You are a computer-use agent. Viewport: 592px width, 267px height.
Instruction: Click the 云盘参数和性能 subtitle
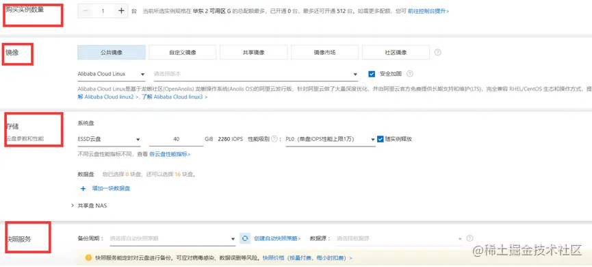25,138
